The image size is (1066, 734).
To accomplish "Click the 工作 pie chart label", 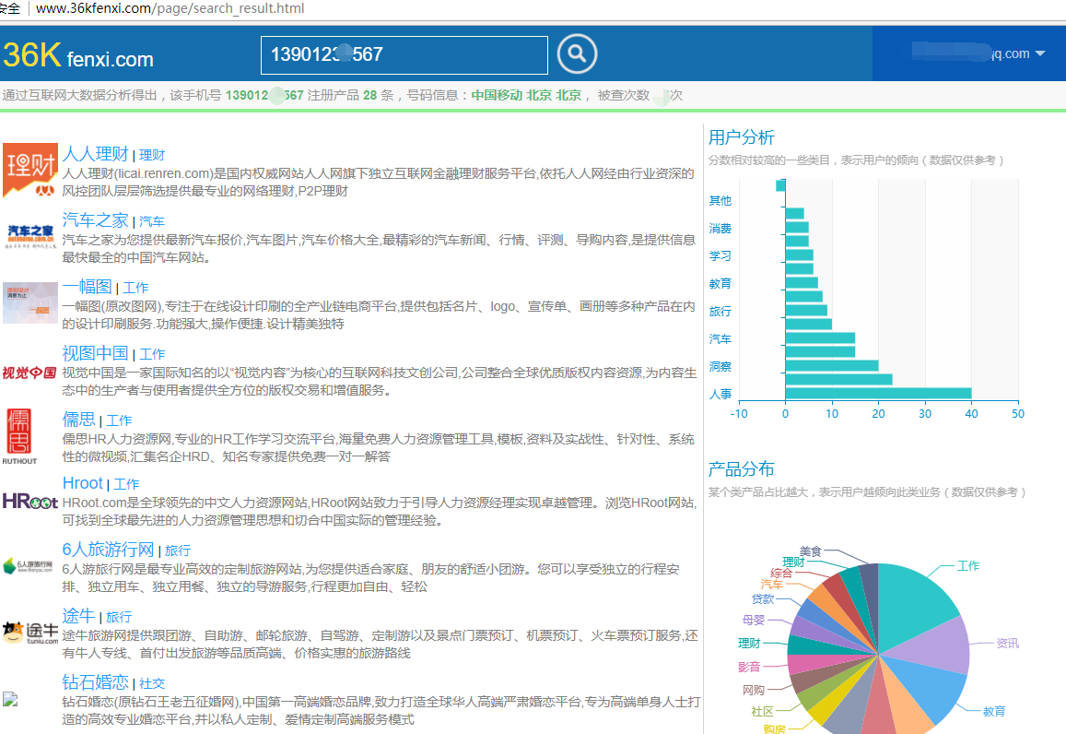I will [968, 566].
